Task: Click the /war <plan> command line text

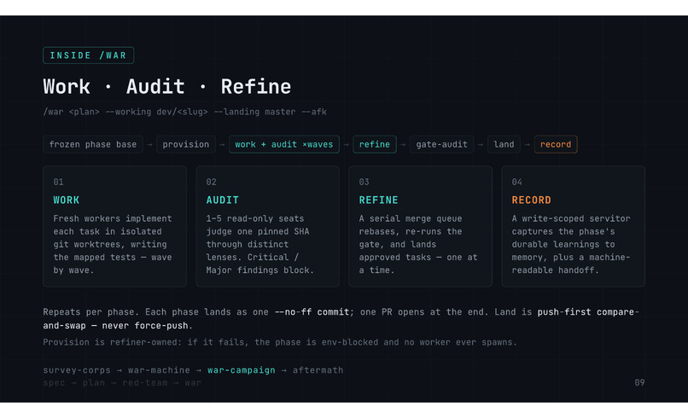Action: (184, 112)
